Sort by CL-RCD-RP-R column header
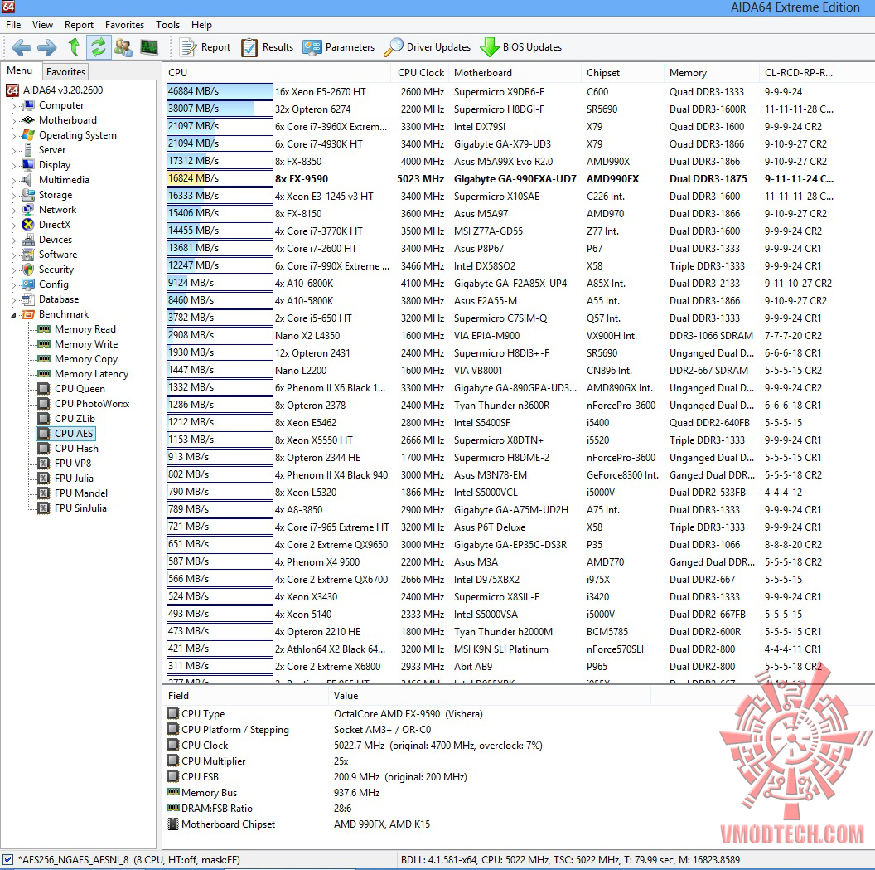The width and height of the screenshot is (875, 870). coord(799,73)
